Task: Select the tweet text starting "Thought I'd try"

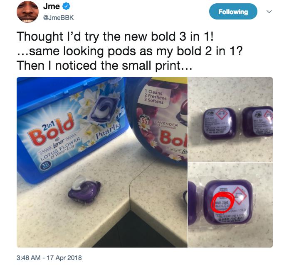Action: click(130, 51)
